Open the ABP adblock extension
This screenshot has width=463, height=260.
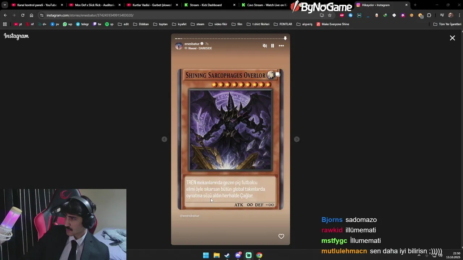(342, 15)
